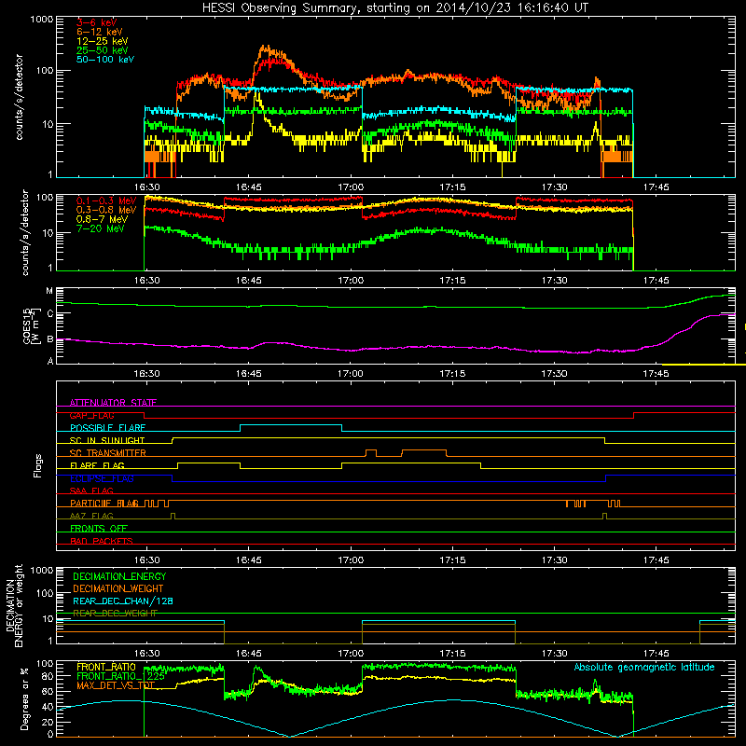Click the red 0.1-0.3 MeV legend label
The width and height of the screenshot is (746, 746).
[106, 201]
